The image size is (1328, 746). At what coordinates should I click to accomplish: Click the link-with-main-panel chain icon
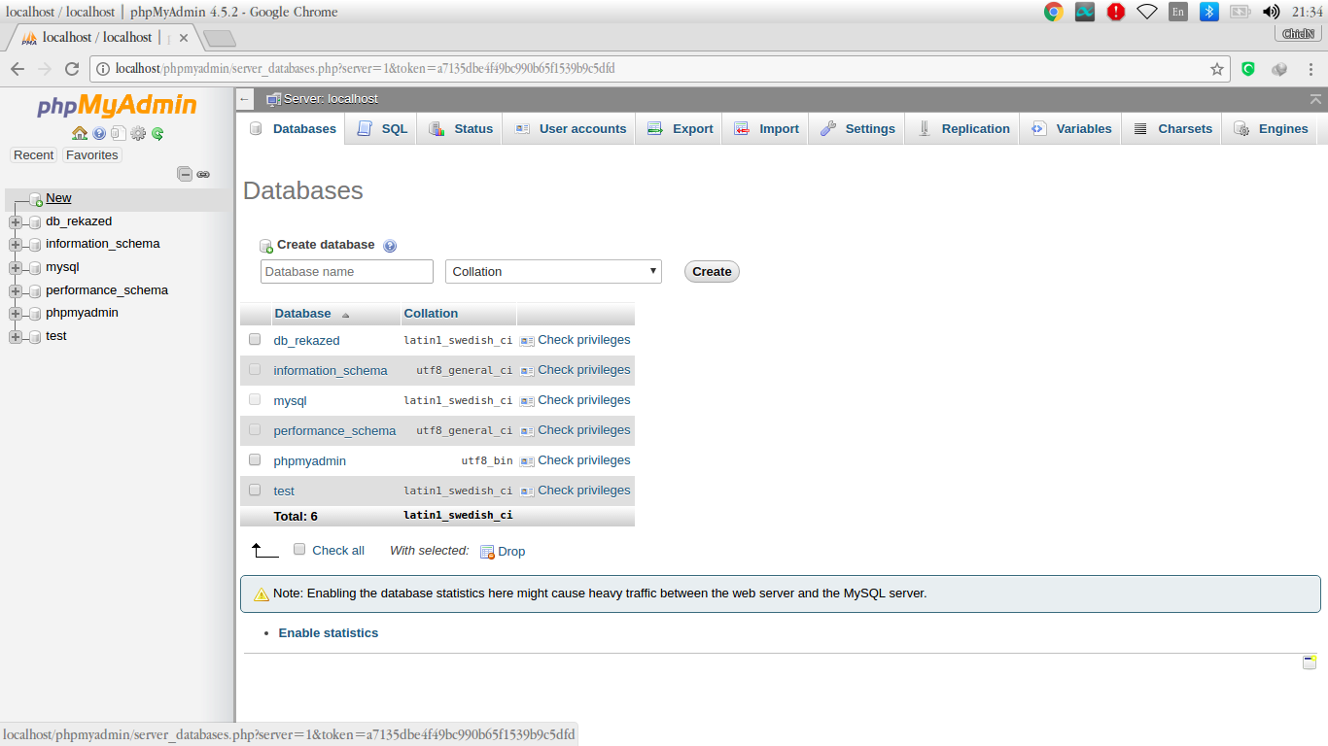pyautogui.click(x=203, y=175)
